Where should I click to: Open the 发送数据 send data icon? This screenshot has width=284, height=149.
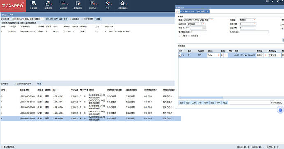pyautogui.click(x=63, y=5)
